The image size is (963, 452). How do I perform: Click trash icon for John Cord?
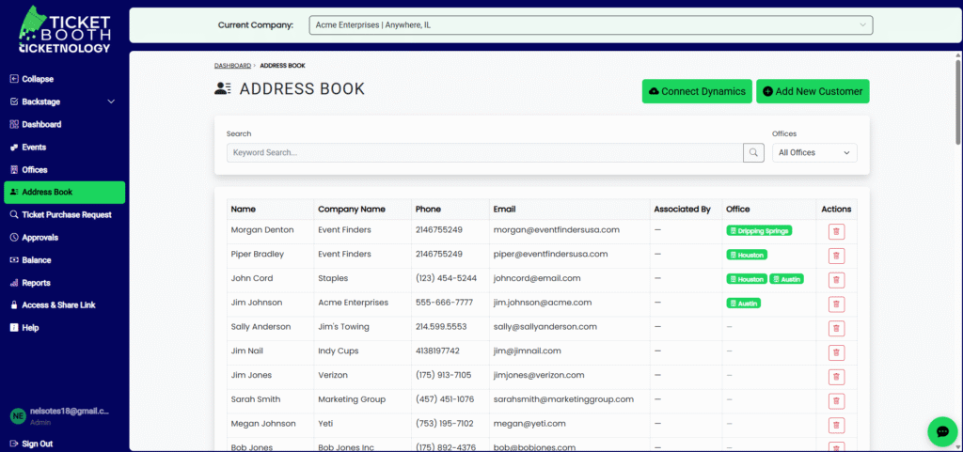[x=836, y=280]
